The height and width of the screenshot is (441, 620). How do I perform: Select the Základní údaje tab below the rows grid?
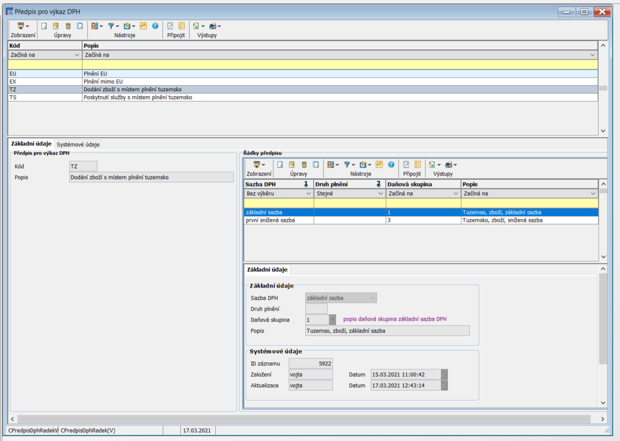(x=267, y=269)
